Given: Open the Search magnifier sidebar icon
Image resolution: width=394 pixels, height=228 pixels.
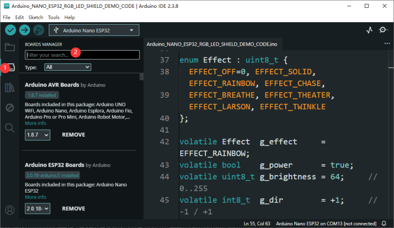Looking at the screenshot, I should [10, 128].
